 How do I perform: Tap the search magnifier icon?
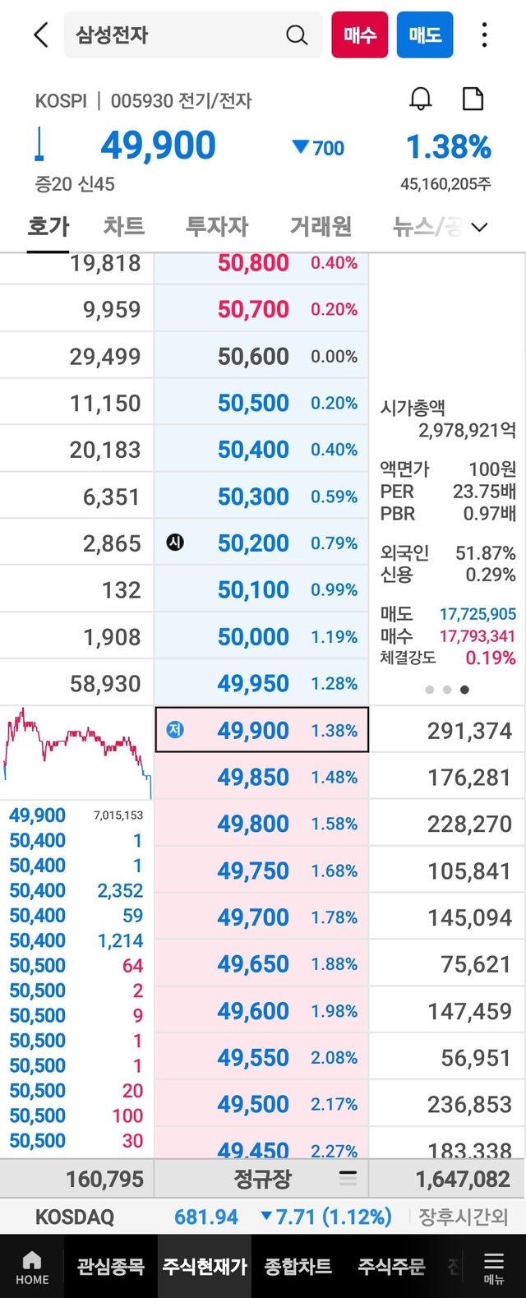click(x=297, y=35)
